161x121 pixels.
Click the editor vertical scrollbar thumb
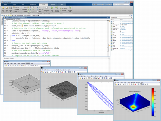tap(108, 48)
